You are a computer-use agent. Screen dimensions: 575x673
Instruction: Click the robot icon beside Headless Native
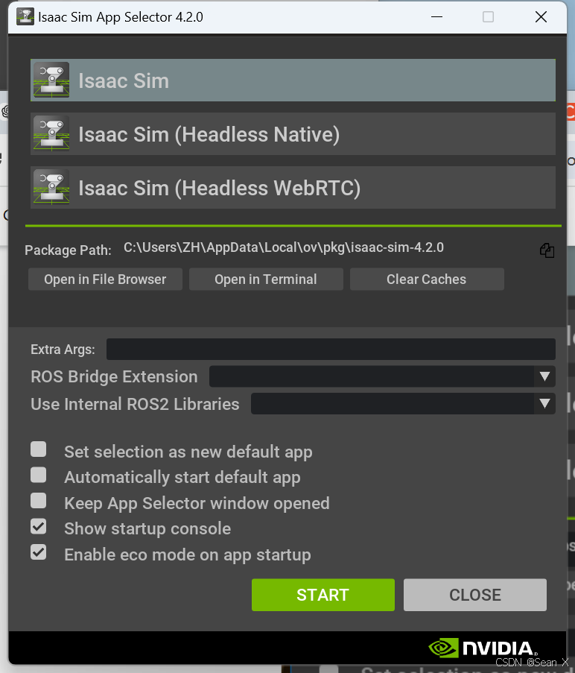pos(51,133)
